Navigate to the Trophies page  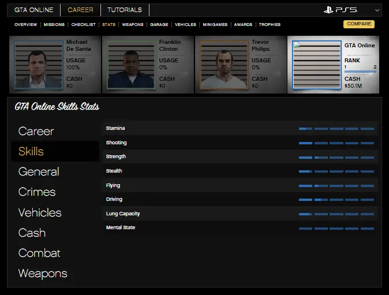pos(270,25)
